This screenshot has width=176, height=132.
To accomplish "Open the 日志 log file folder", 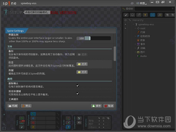I will [82, 64].
